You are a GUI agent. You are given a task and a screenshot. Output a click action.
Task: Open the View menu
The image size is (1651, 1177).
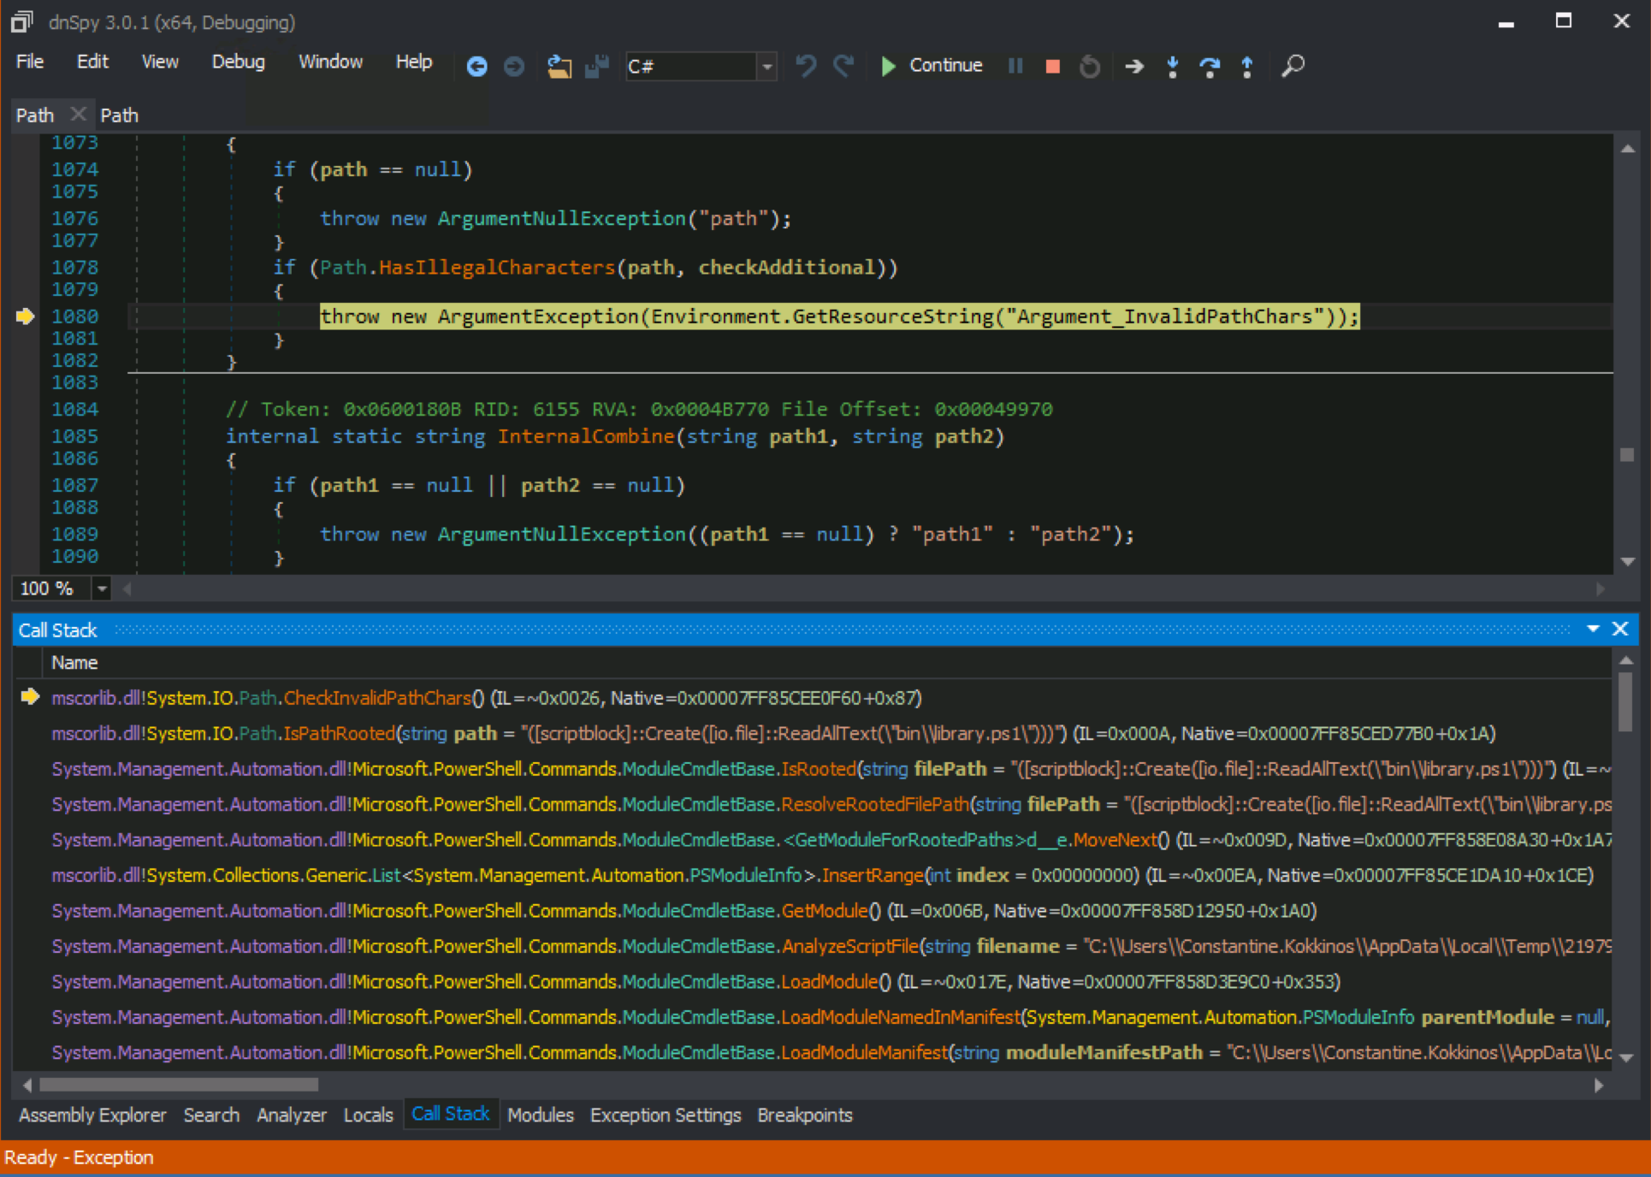160,62
